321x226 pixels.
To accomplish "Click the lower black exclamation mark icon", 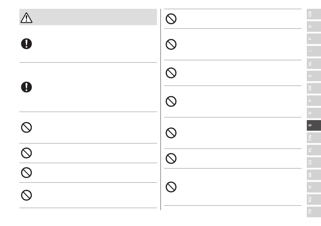I will tap(26, 87).
